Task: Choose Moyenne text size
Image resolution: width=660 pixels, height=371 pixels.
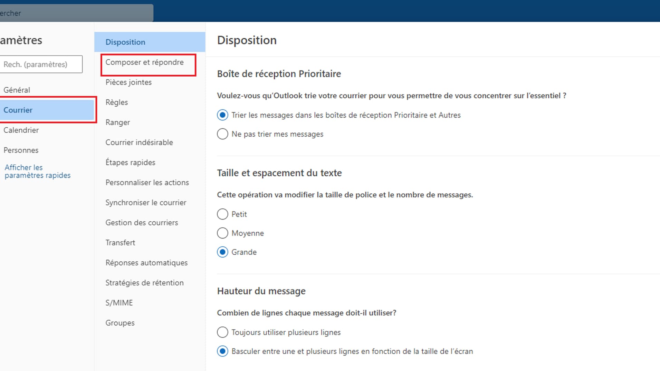Action: [x=222, y=233]
